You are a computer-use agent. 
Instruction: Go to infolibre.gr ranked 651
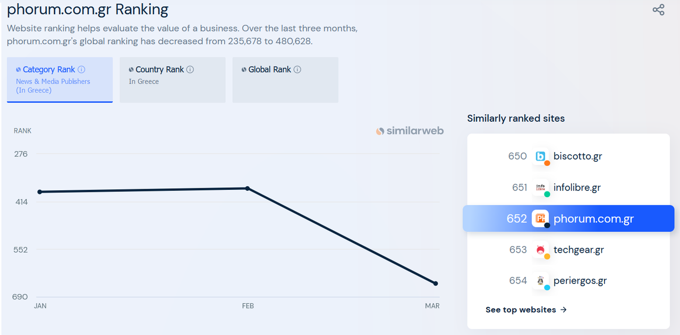tap(577, 187)
